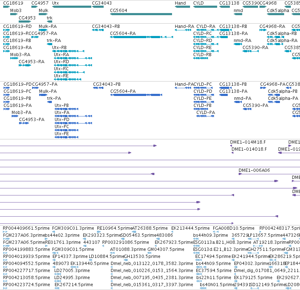Select the CG5604-RA transcript glyph

pos(142,37)
